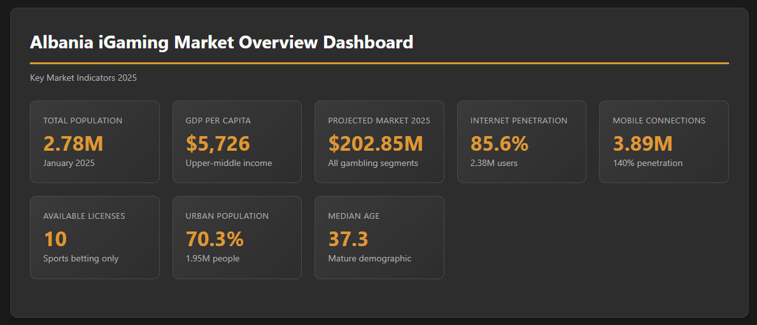Select the 70.3% urban population value
Screen dimensions: 757x325
click(x=215, y=239)
